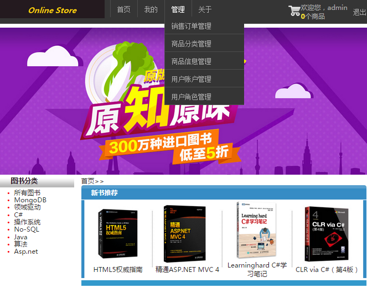Viewport: 367px width, 288px height.
Task: Click the 首页 breadcrumb link
Action: point(88,181)
